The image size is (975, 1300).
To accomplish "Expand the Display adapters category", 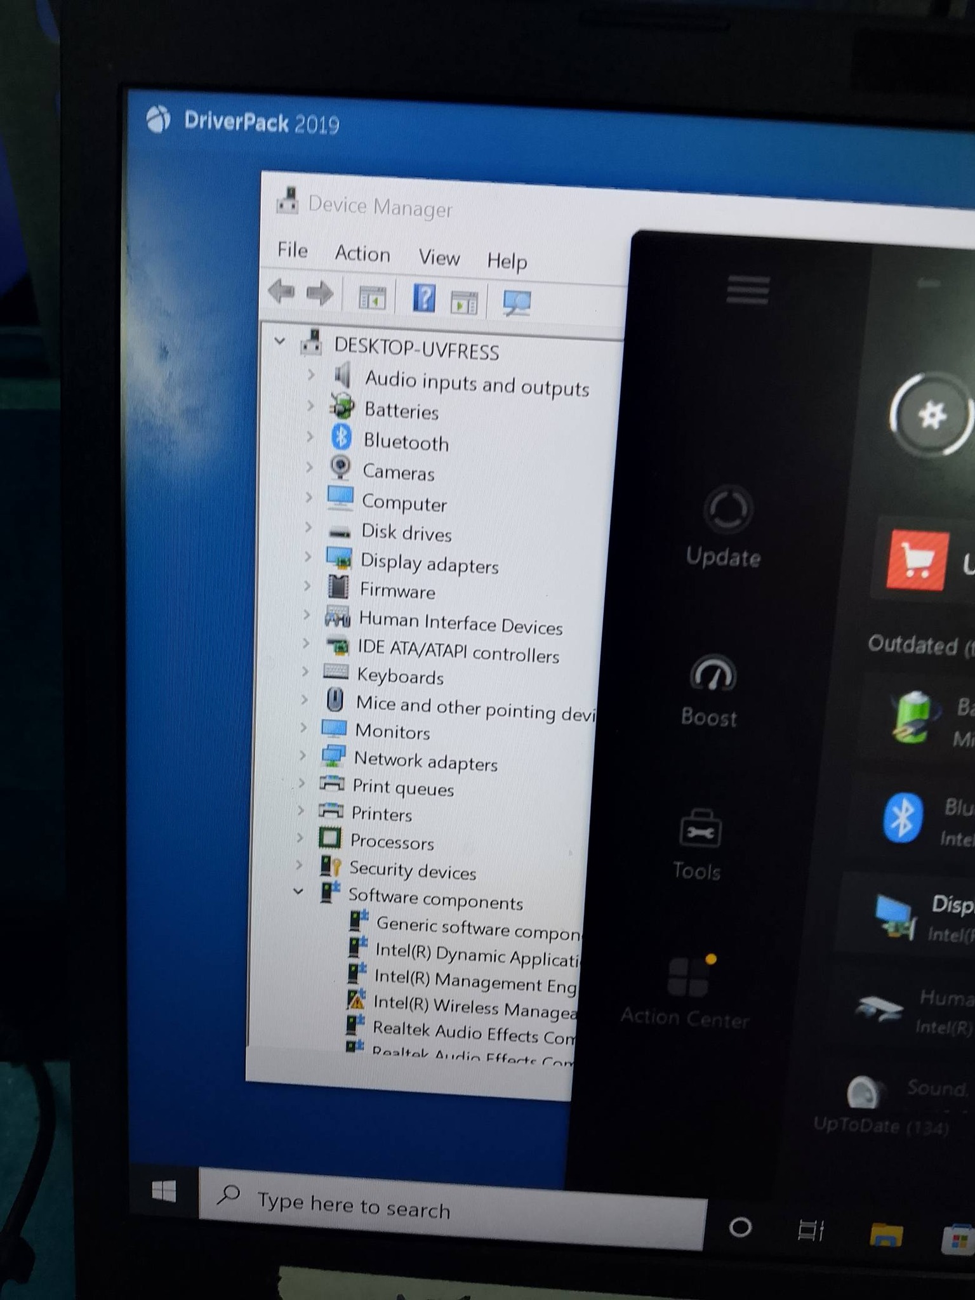I will pyautogui.click(x=308, y=557).
